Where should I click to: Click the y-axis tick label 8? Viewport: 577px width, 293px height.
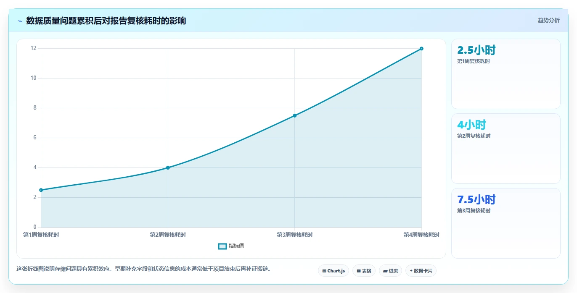click(35, 108)
